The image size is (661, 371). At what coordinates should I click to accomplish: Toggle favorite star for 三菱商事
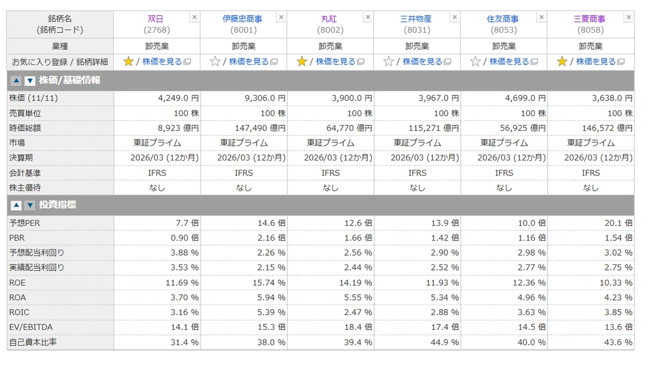(x=562, y=62)
